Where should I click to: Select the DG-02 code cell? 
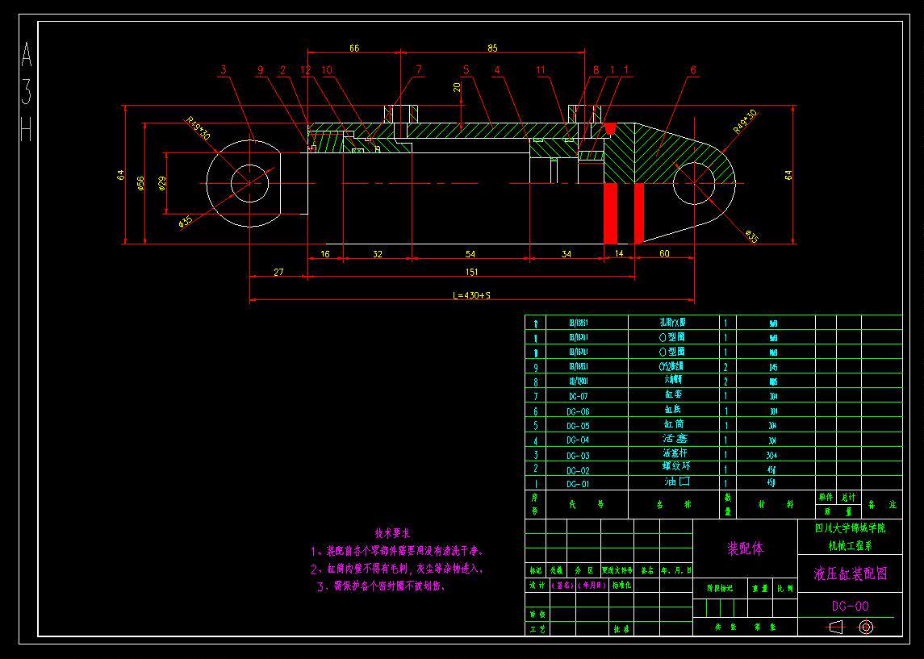click(578, 470)
